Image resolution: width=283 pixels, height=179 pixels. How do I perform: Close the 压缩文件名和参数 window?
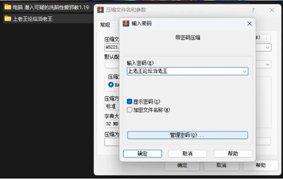tap(272, 10)
